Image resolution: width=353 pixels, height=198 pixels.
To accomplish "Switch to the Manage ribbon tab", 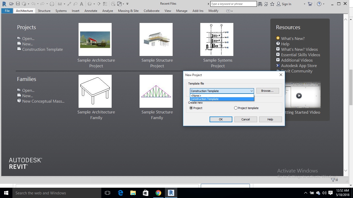I will (182, 11).
